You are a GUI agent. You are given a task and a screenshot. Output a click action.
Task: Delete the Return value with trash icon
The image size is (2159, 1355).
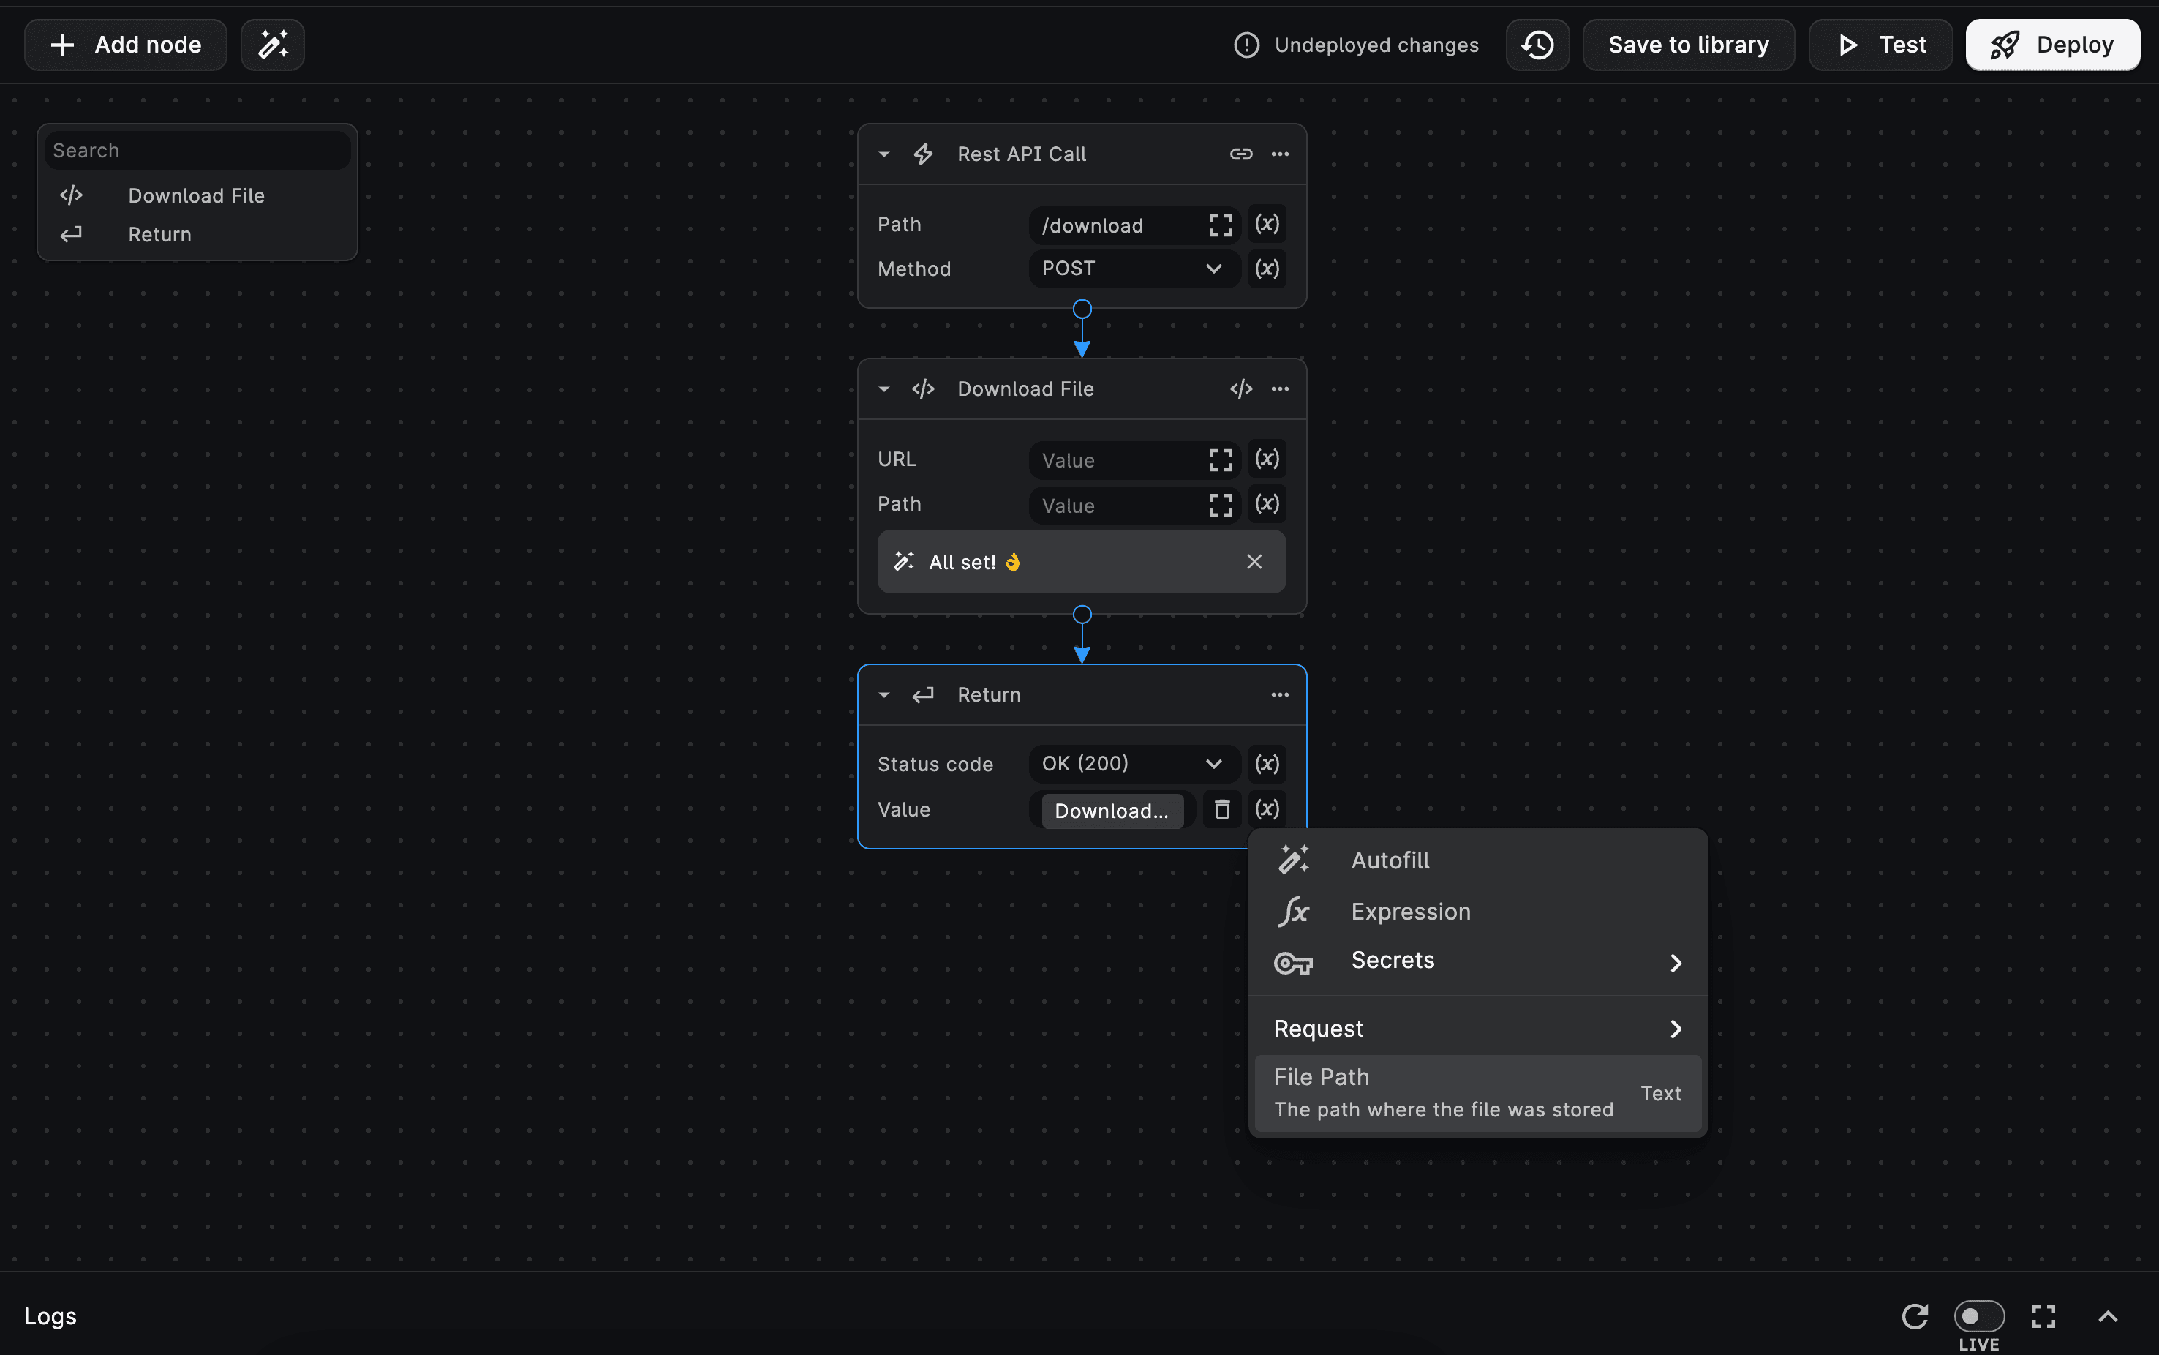click(x=1221, y=810)
